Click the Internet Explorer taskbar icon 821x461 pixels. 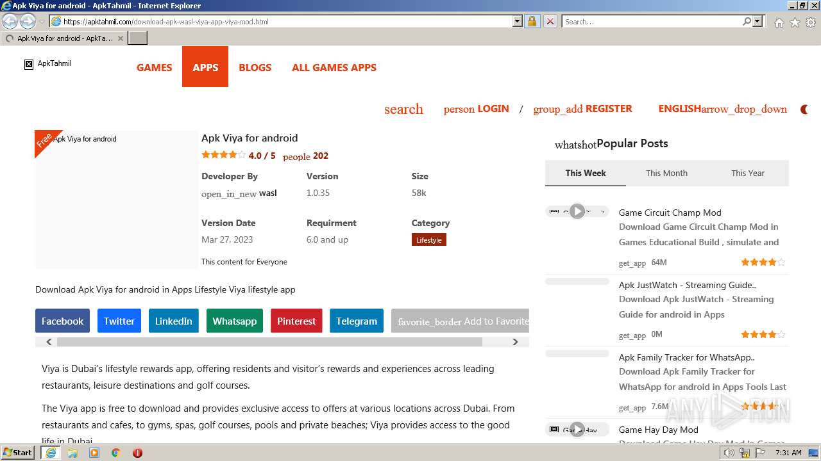[x=51, y=453]
